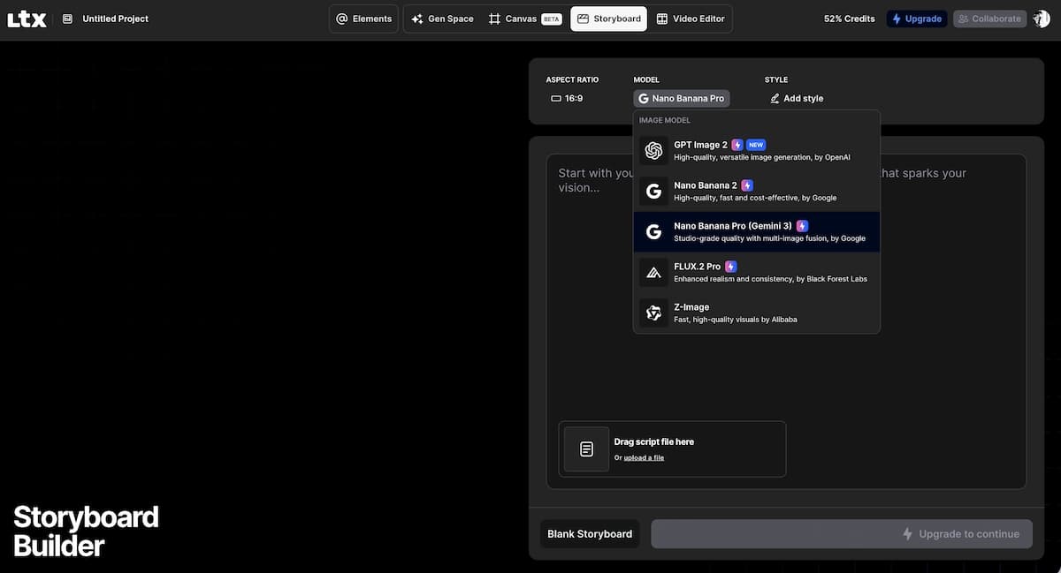Open the Canvas beta tab
The image size is (1061, 573).
[x=524, y=19]
